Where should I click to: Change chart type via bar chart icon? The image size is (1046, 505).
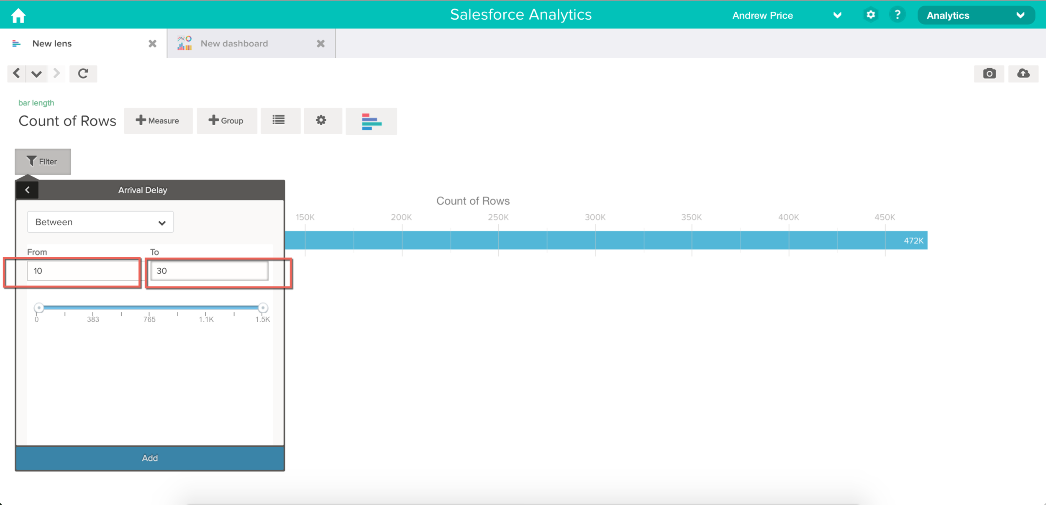(x=371, y=121)
